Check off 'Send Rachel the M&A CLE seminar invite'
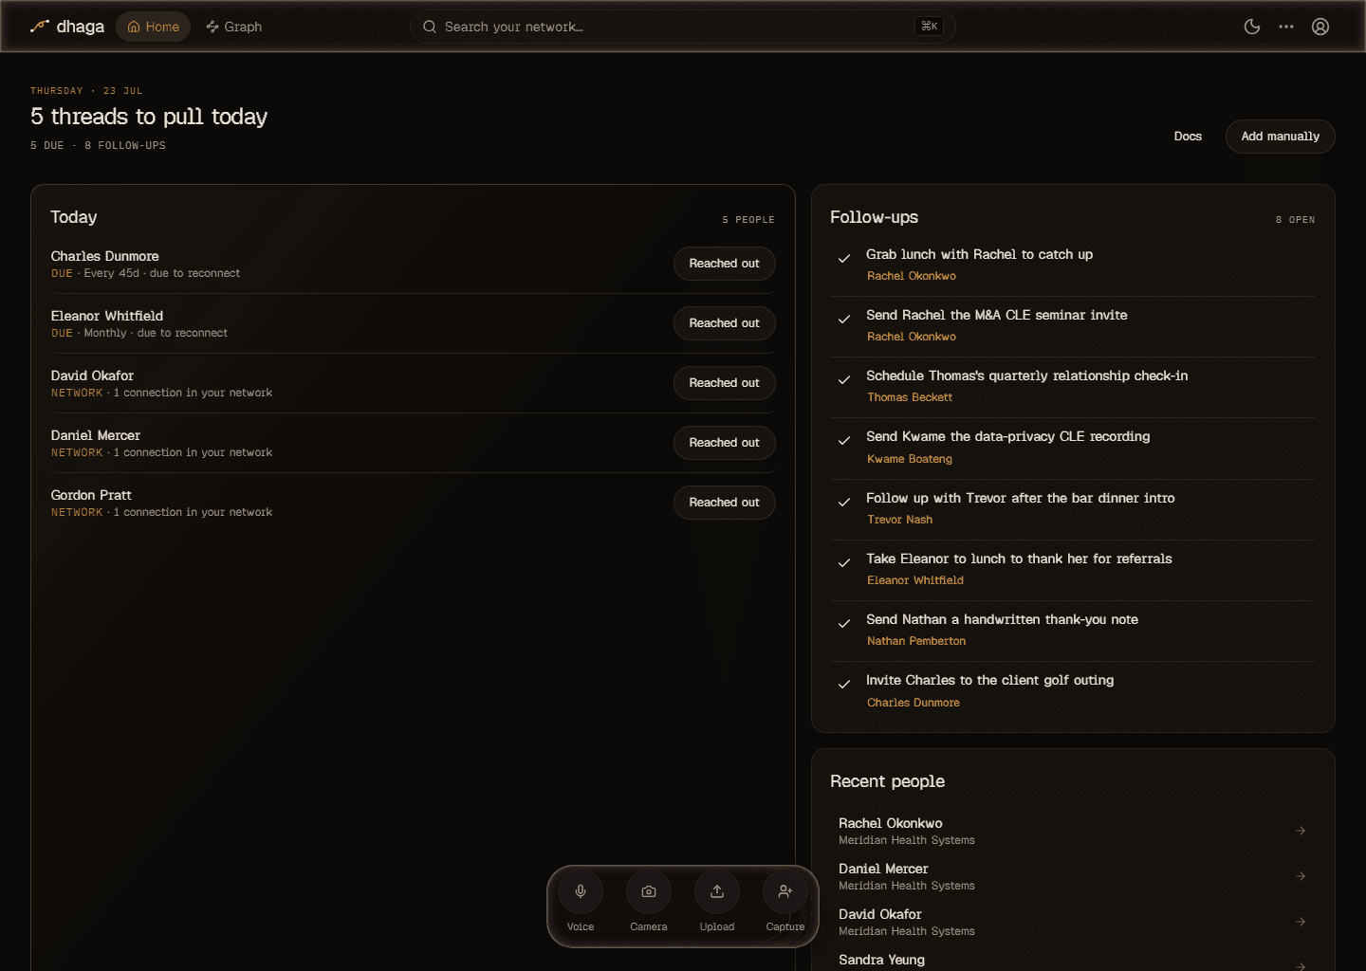 click(844, 319)
